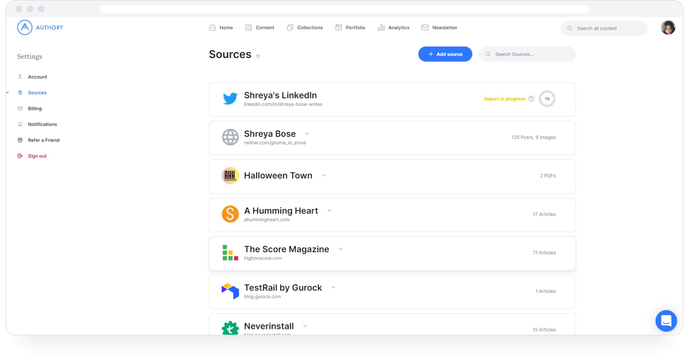
Task: Click the Add source button
Action: tap(445, 54)
